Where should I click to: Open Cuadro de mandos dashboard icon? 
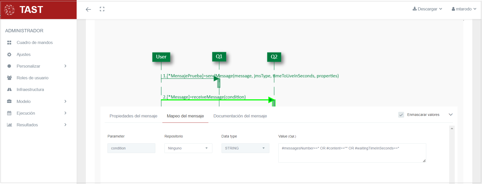9,43
